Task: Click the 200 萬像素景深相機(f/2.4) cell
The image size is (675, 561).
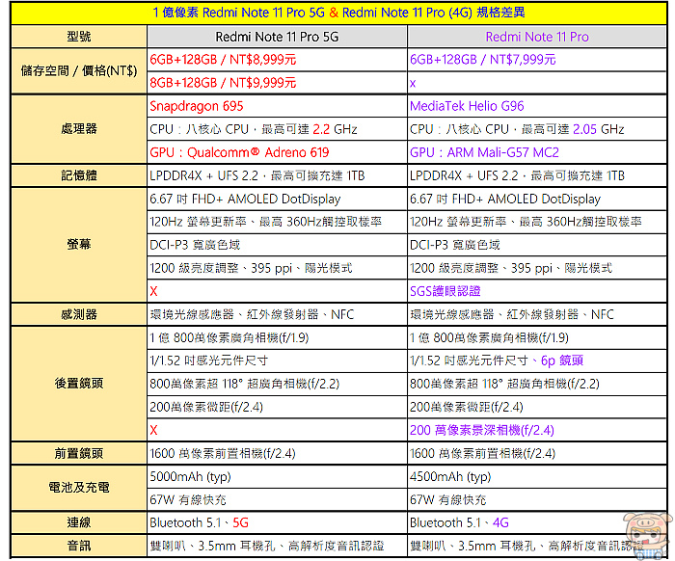Action: pyautogui.click(x=537, y=430)
